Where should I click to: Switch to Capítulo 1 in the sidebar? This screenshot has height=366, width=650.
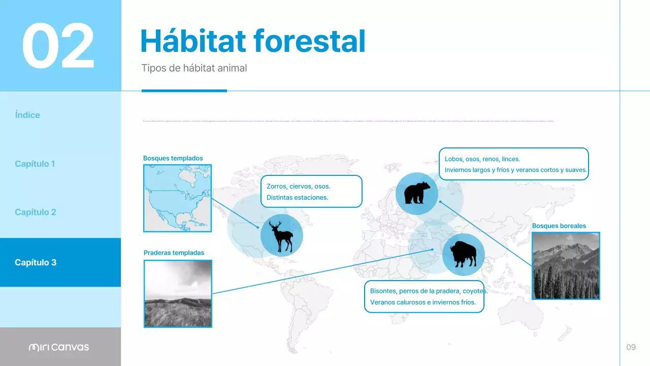point(36,164)
